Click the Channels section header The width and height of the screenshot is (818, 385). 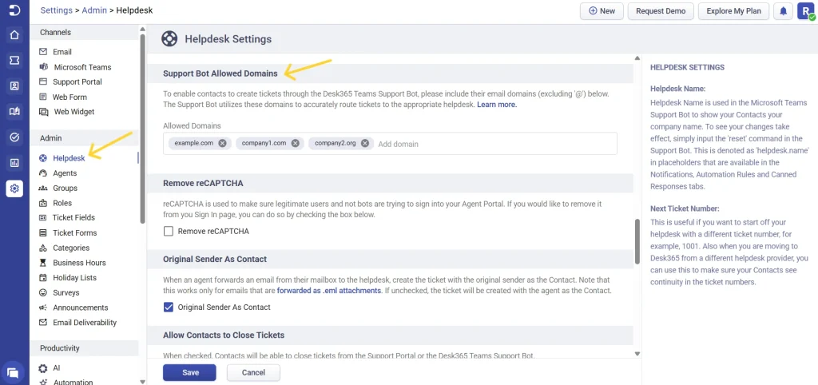(x=84, y=32)
